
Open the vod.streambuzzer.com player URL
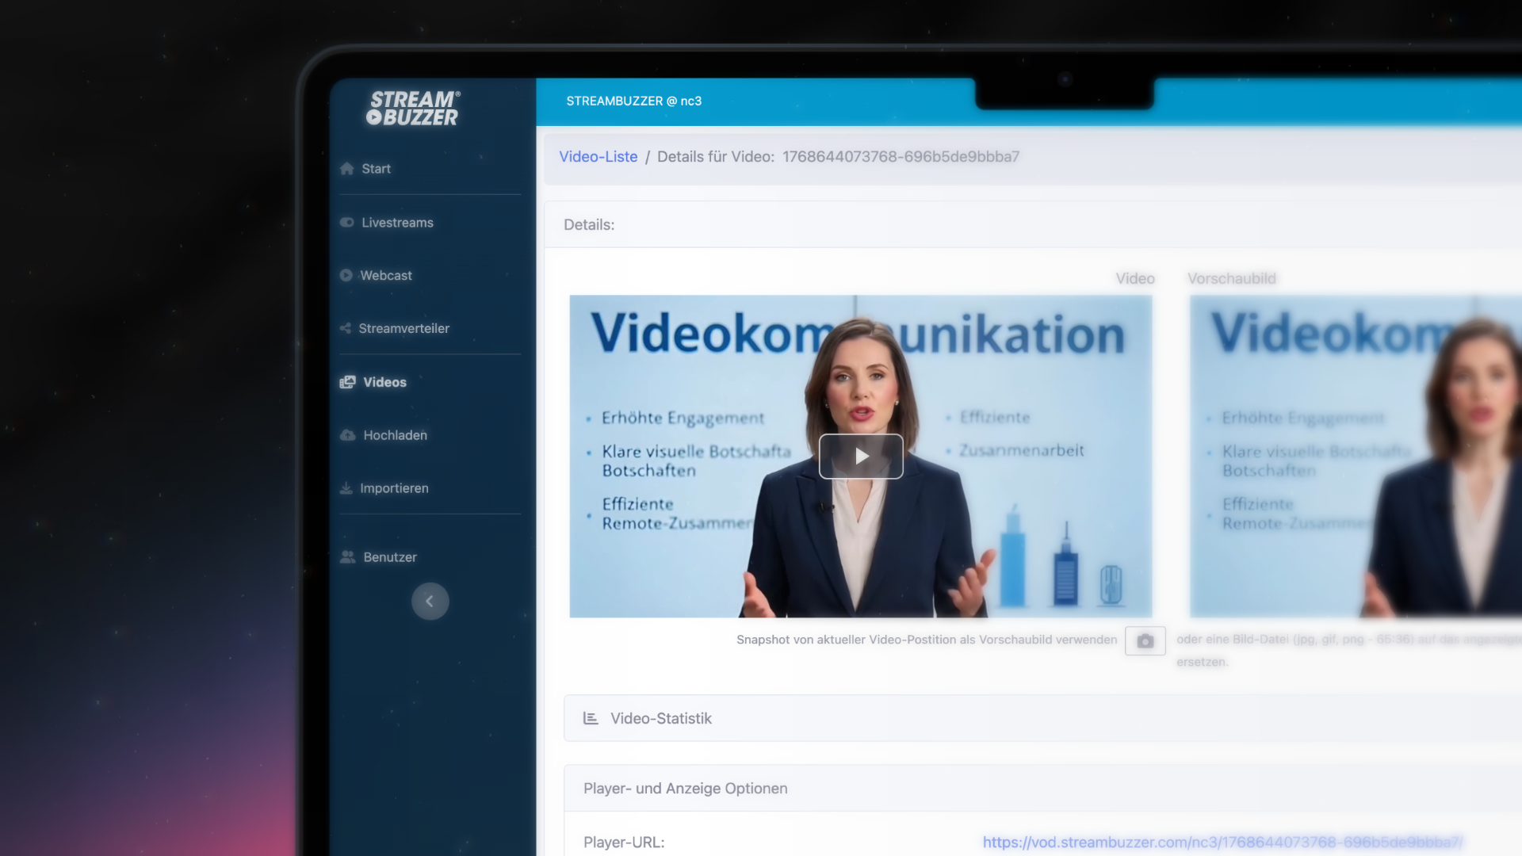coord(1222,843)
